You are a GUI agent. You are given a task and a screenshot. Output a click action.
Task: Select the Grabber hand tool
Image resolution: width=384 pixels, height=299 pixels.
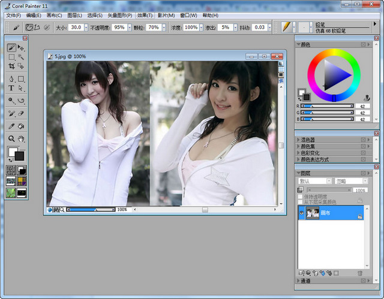point(21,138)
